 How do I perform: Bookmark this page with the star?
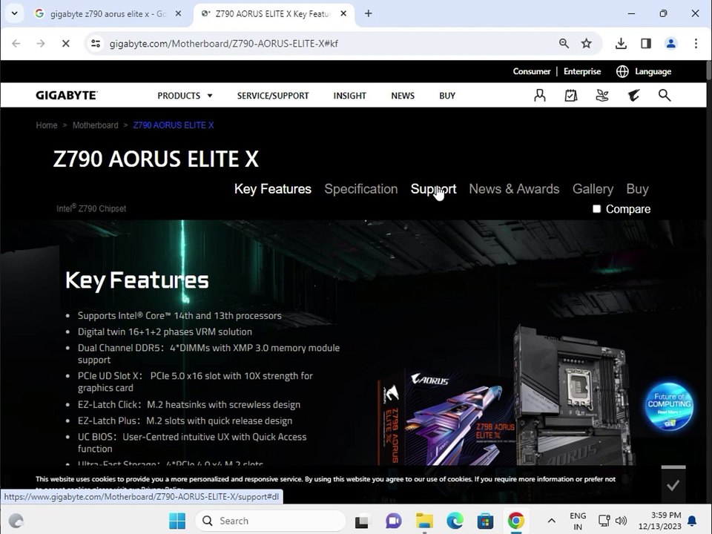[586, 43]
